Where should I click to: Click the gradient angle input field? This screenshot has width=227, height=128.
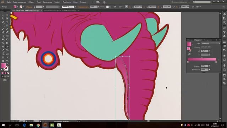tap(205, 51)
